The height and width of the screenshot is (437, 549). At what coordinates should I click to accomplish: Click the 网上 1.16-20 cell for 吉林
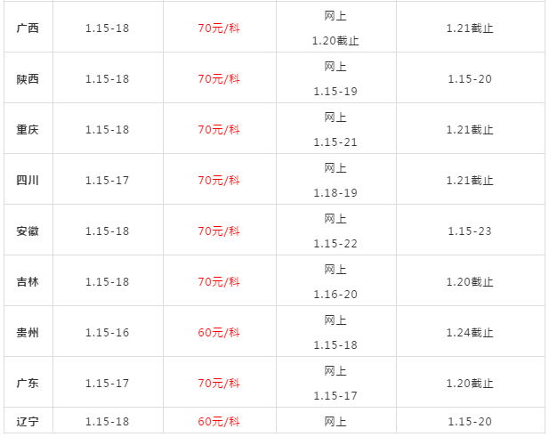pyautogui.click(x=335, y=281)
